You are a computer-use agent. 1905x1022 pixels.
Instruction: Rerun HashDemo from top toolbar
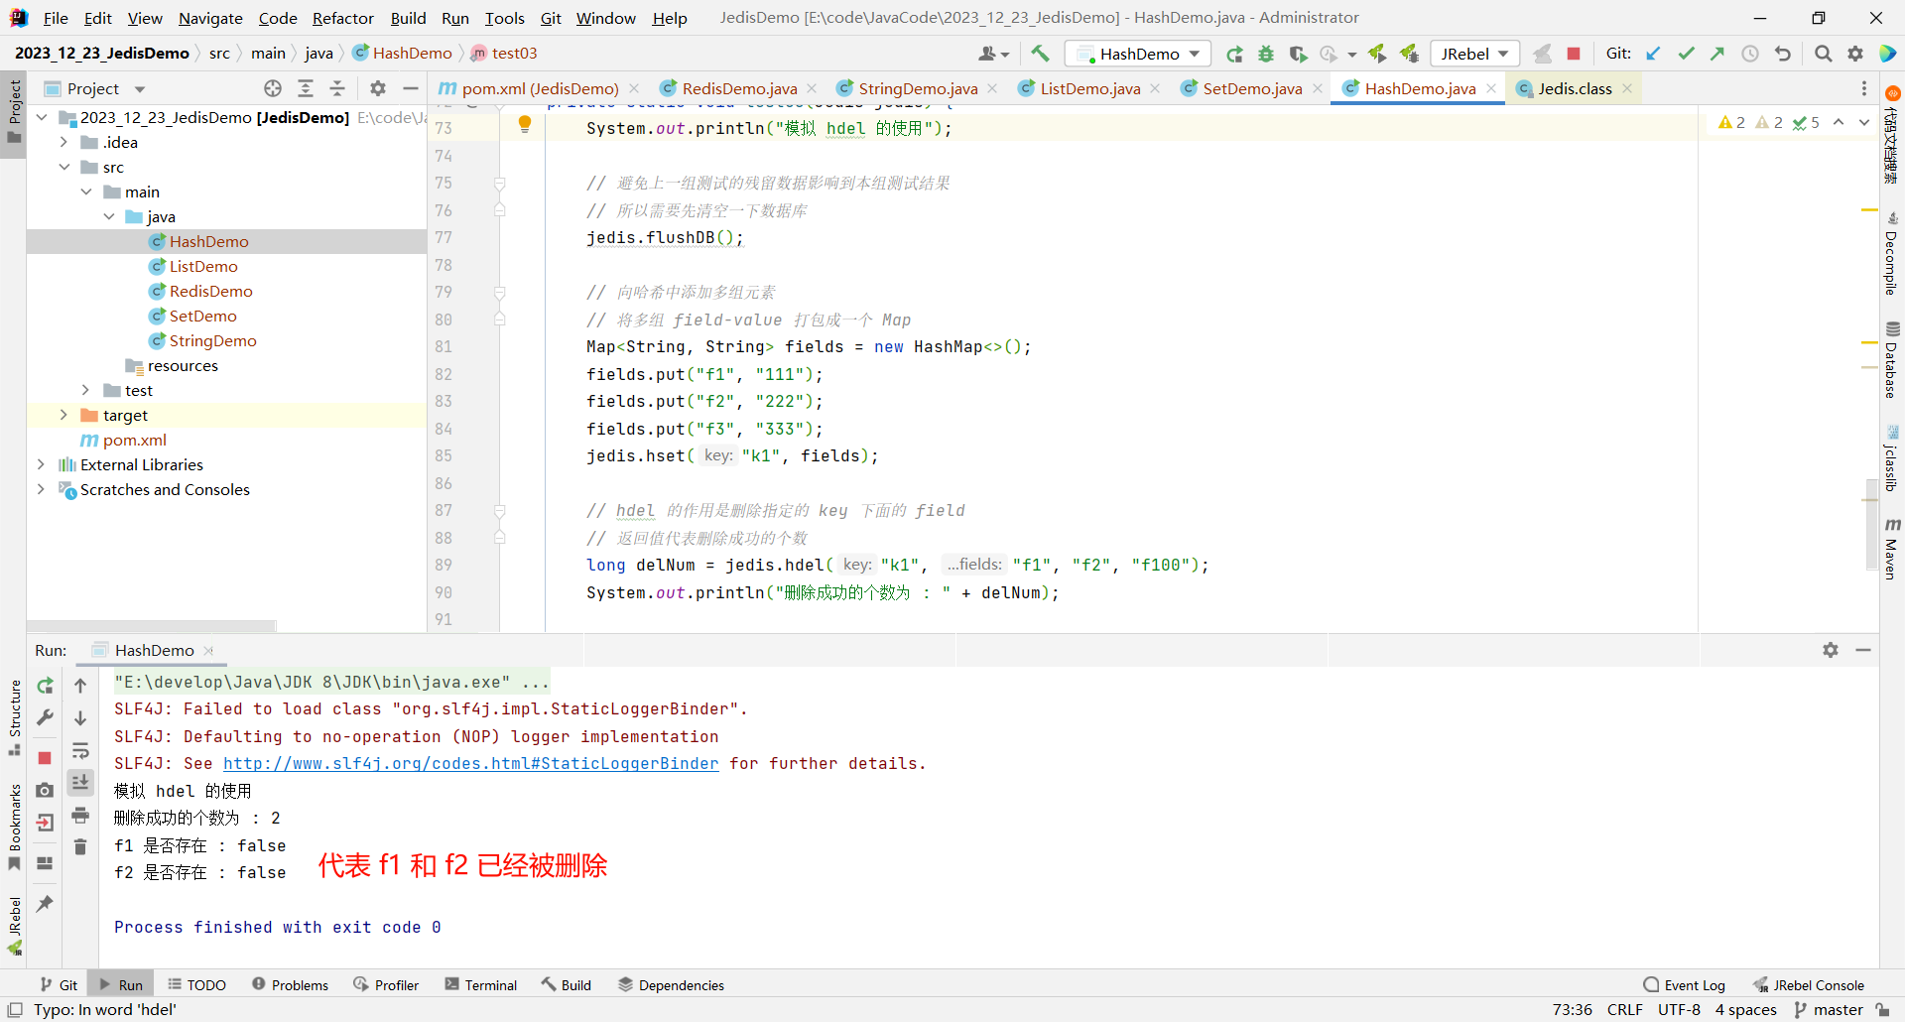pos(1234,54)
